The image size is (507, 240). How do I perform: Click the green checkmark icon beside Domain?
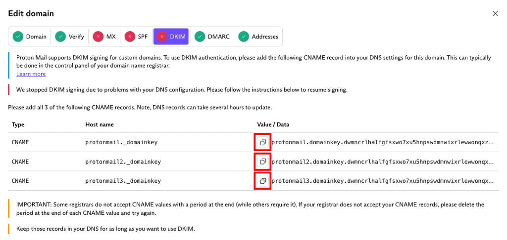18,37
